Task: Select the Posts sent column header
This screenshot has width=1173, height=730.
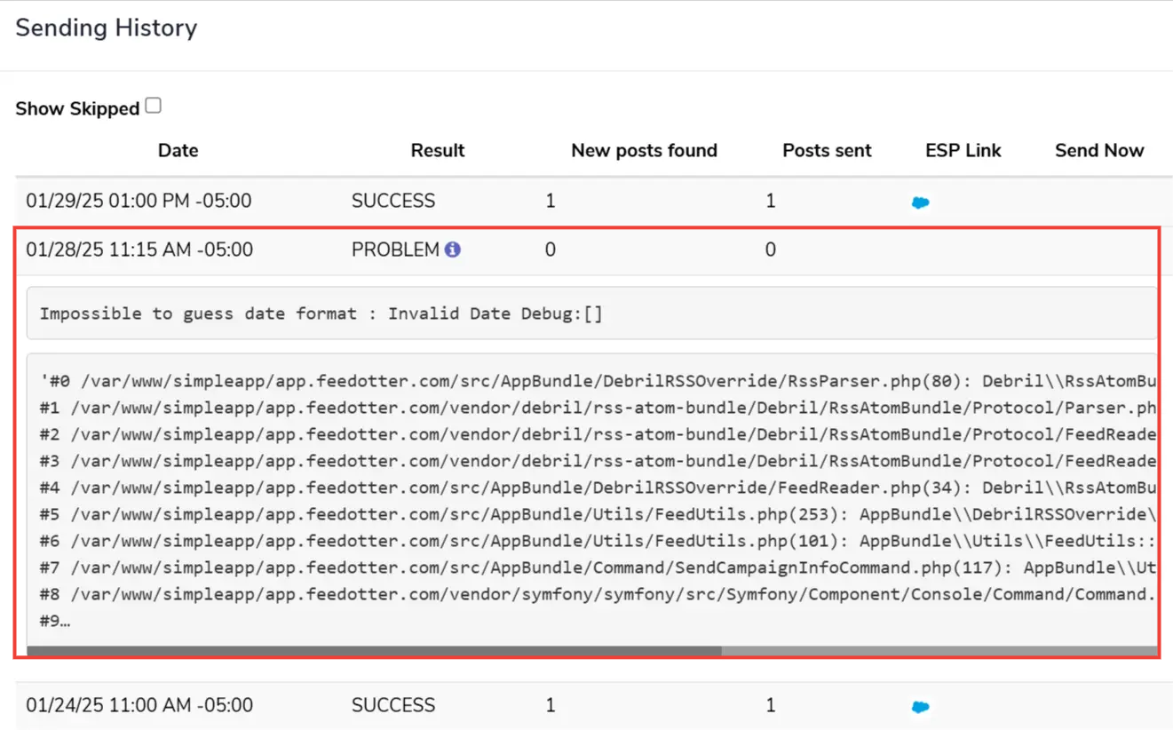Action: [826, 151]
